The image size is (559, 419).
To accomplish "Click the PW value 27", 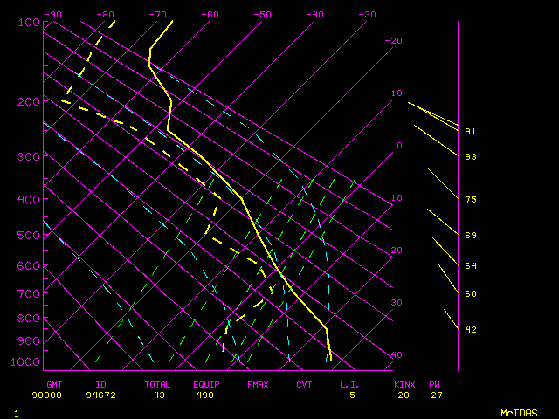I will 435,395.
